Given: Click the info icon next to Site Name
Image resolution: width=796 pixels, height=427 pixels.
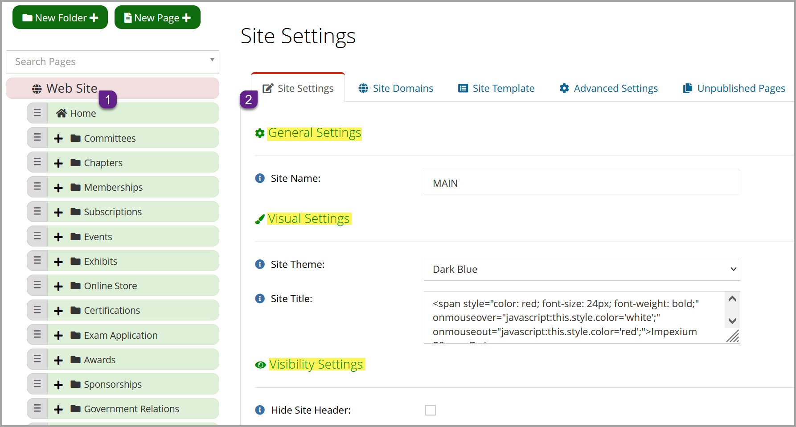Looking at the screenshot, I should tap(260, 178).
